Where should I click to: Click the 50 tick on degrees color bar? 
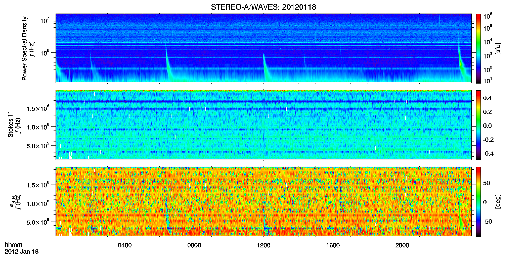487,183
